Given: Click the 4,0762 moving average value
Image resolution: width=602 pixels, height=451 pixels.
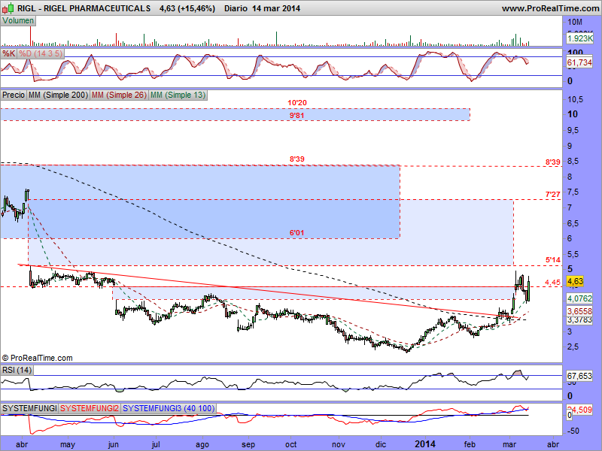Looking at the screenshot, I should [x=579, y=298].
